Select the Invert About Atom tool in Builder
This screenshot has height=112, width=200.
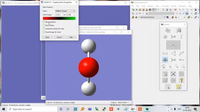(x=163, y=66)
